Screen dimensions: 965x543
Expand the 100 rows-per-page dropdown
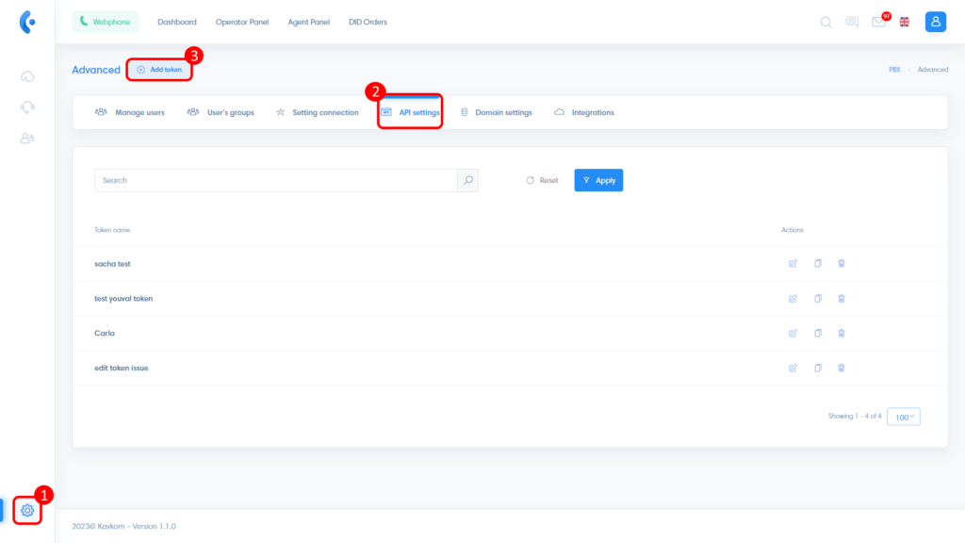pyautogui.click(x=904, y=417)
